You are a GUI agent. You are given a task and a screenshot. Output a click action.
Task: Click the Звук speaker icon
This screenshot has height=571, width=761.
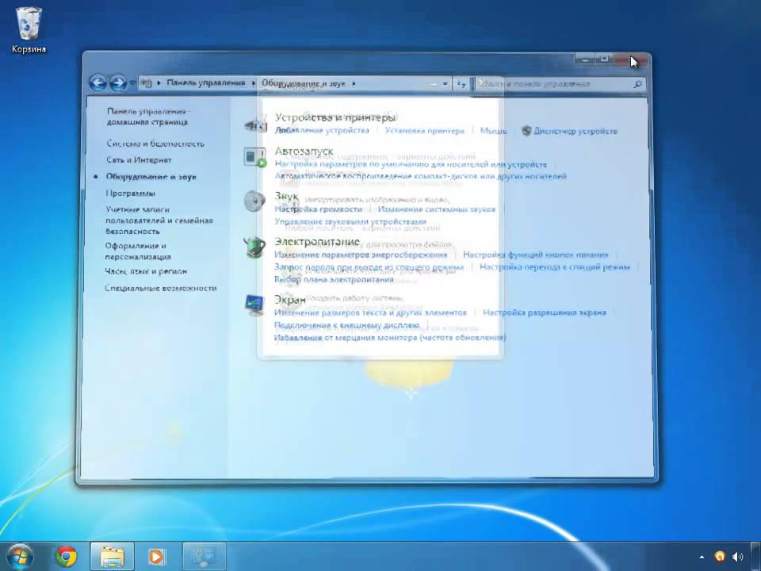254,201
